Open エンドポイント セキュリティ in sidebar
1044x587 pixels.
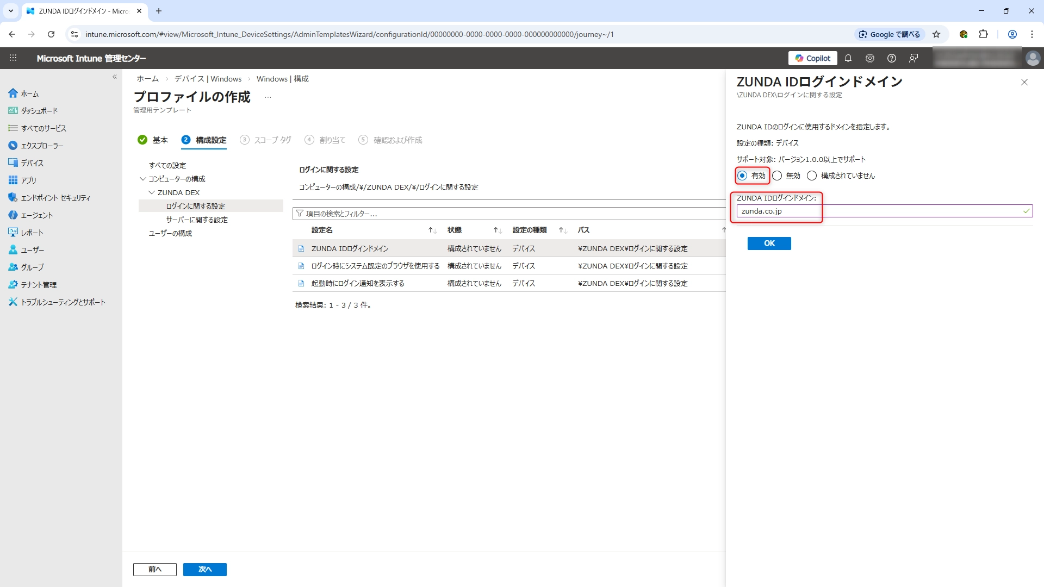(55, 198)
